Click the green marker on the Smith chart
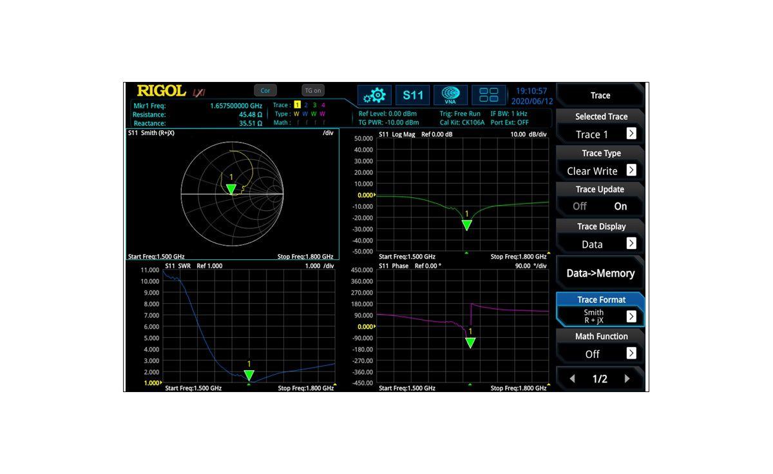This screenshot has height=474, width=773. 231,190
